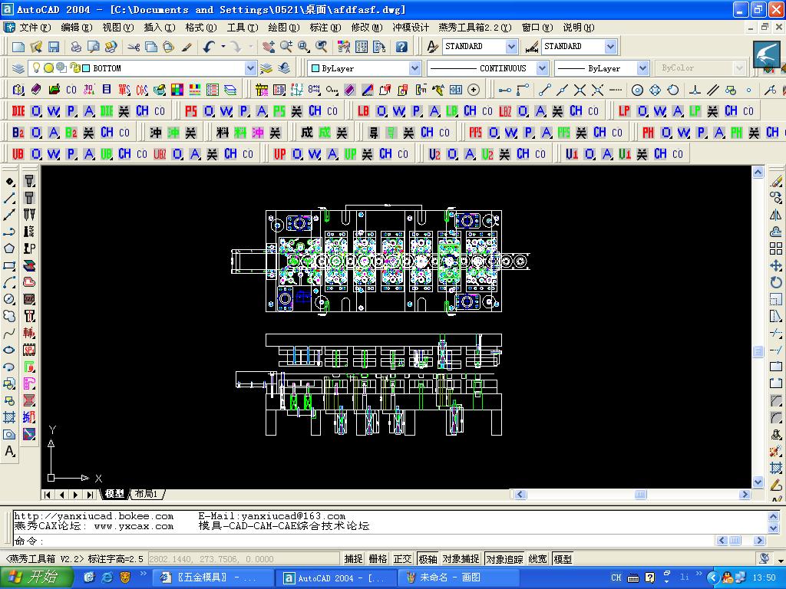The height and width of the screenshot is (589, 786).
Task: Switch to the 模型 model tab
Action: (x=114, y=495)
